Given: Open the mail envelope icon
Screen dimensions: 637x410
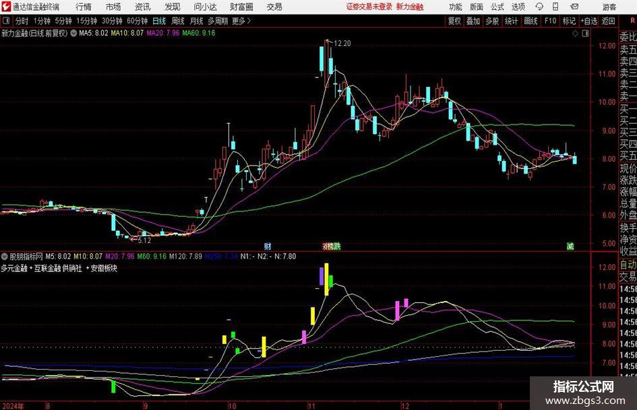Looking at the screenshot, I should click(x=574, y=7).
